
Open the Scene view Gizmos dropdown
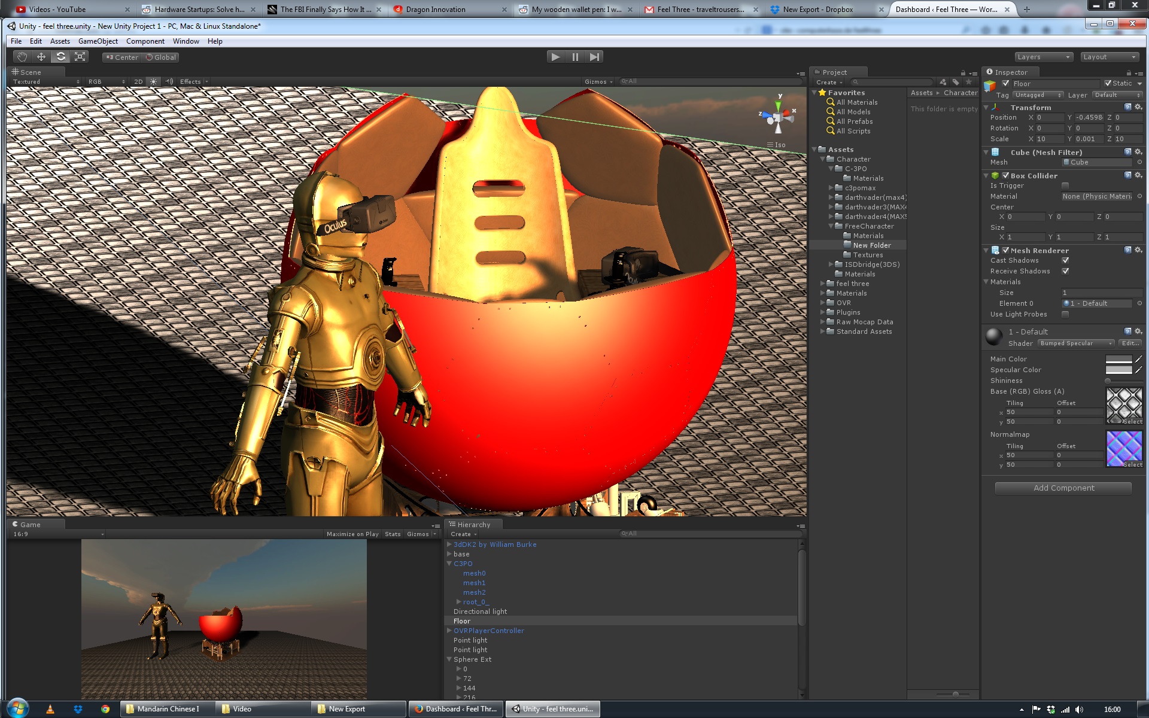pos(598,81)
